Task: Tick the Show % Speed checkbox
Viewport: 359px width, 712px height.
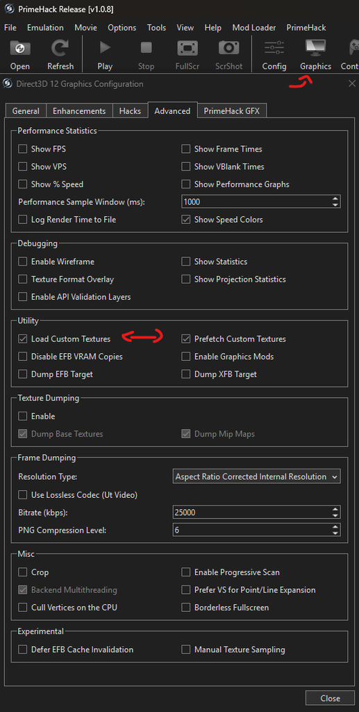Action: point(23,184)
